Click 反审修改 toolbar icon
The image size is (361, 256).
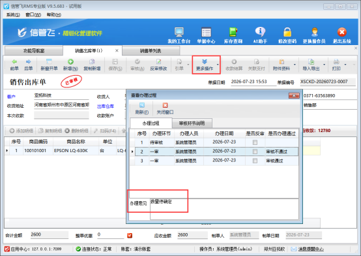158,65
